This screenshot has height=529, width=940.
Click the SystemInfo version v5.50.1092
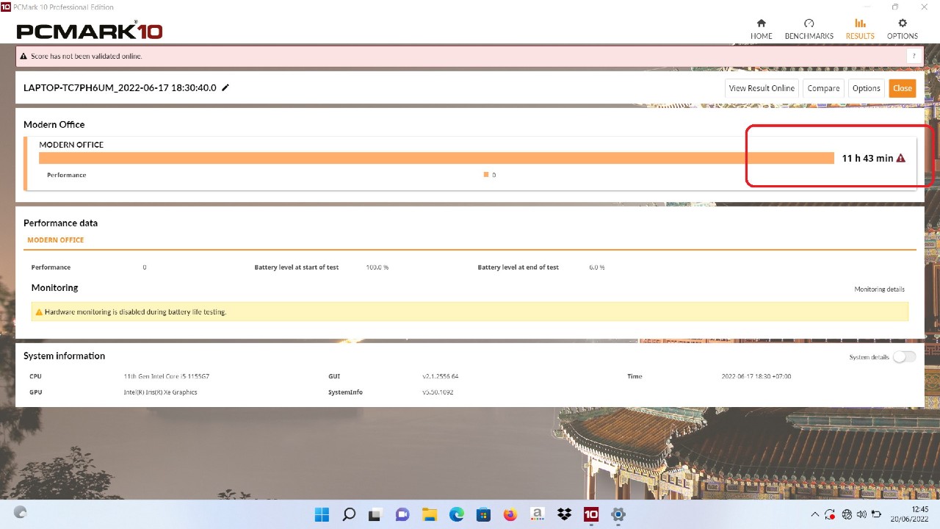coord(438,392)
